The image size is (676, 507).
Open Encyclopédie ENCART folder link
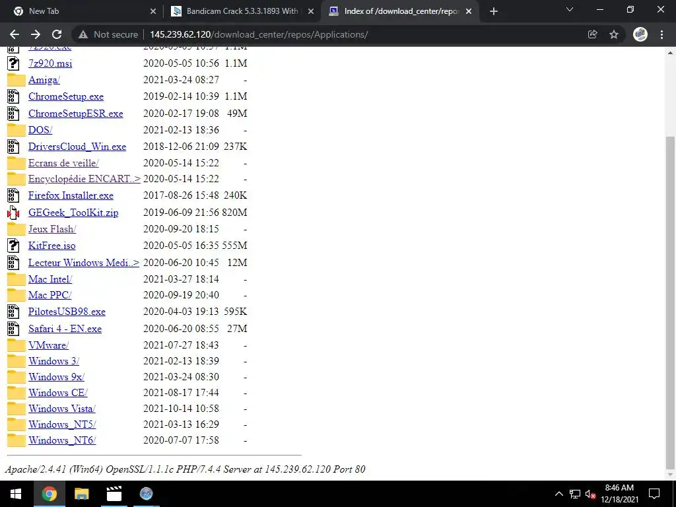(84, 179)
